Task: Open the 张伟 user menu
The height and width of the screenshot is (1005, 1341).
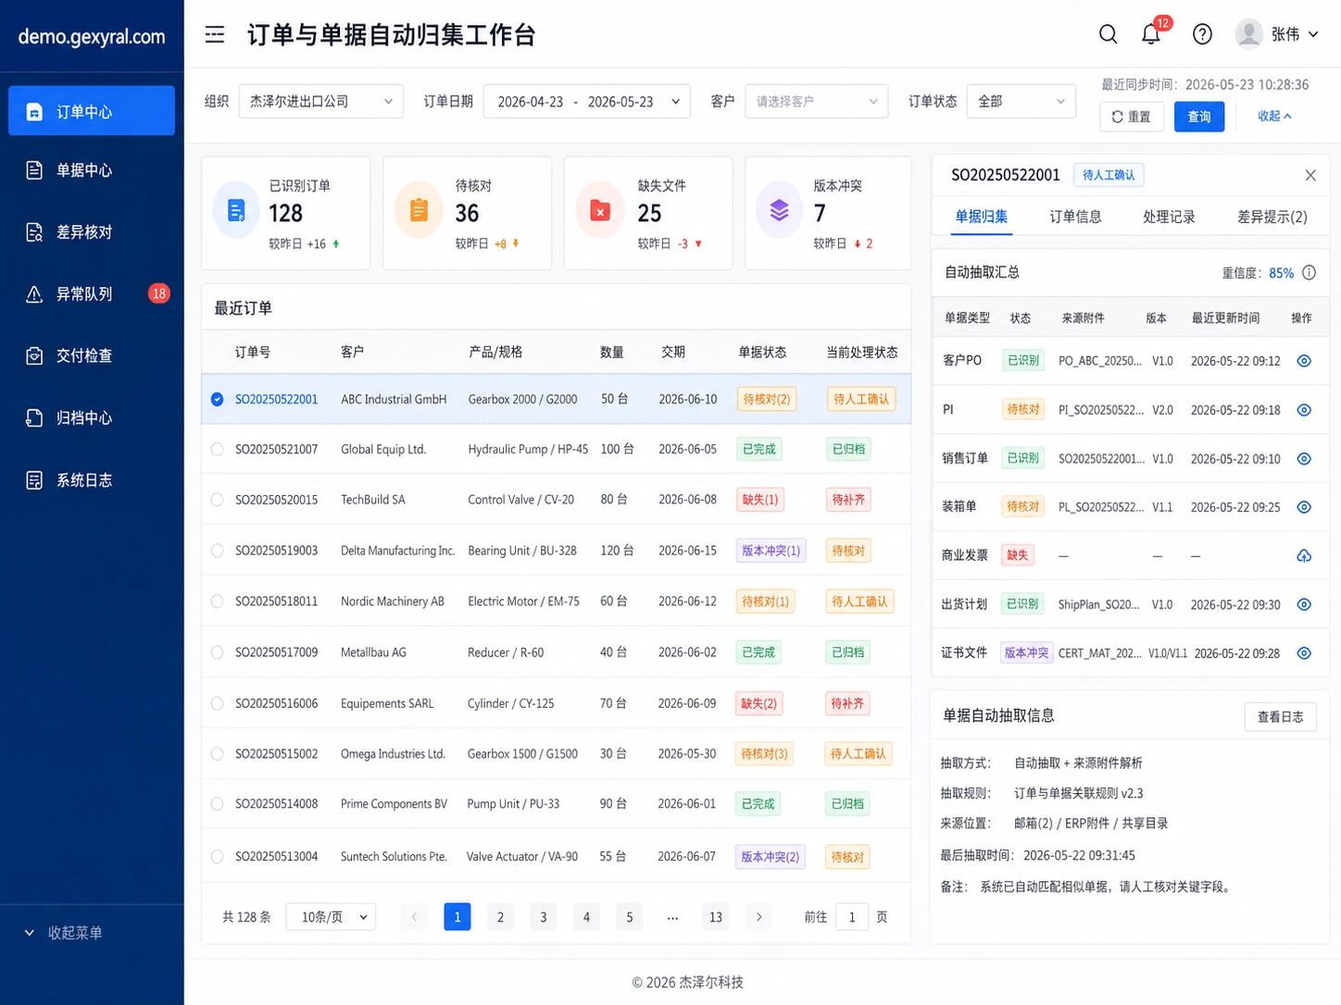Action: click(x=1277, y=34)
